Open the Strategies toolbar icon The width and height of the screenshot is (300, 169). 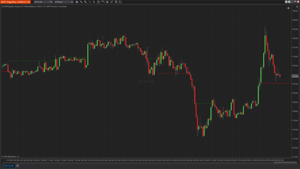click(x=116, y=2)
